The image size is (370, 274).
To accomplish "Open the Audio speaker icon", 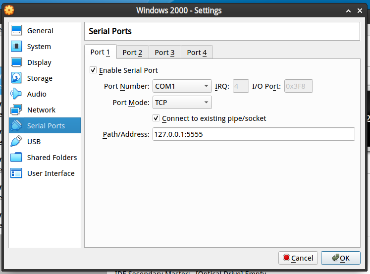I will [x=16, y=94].
